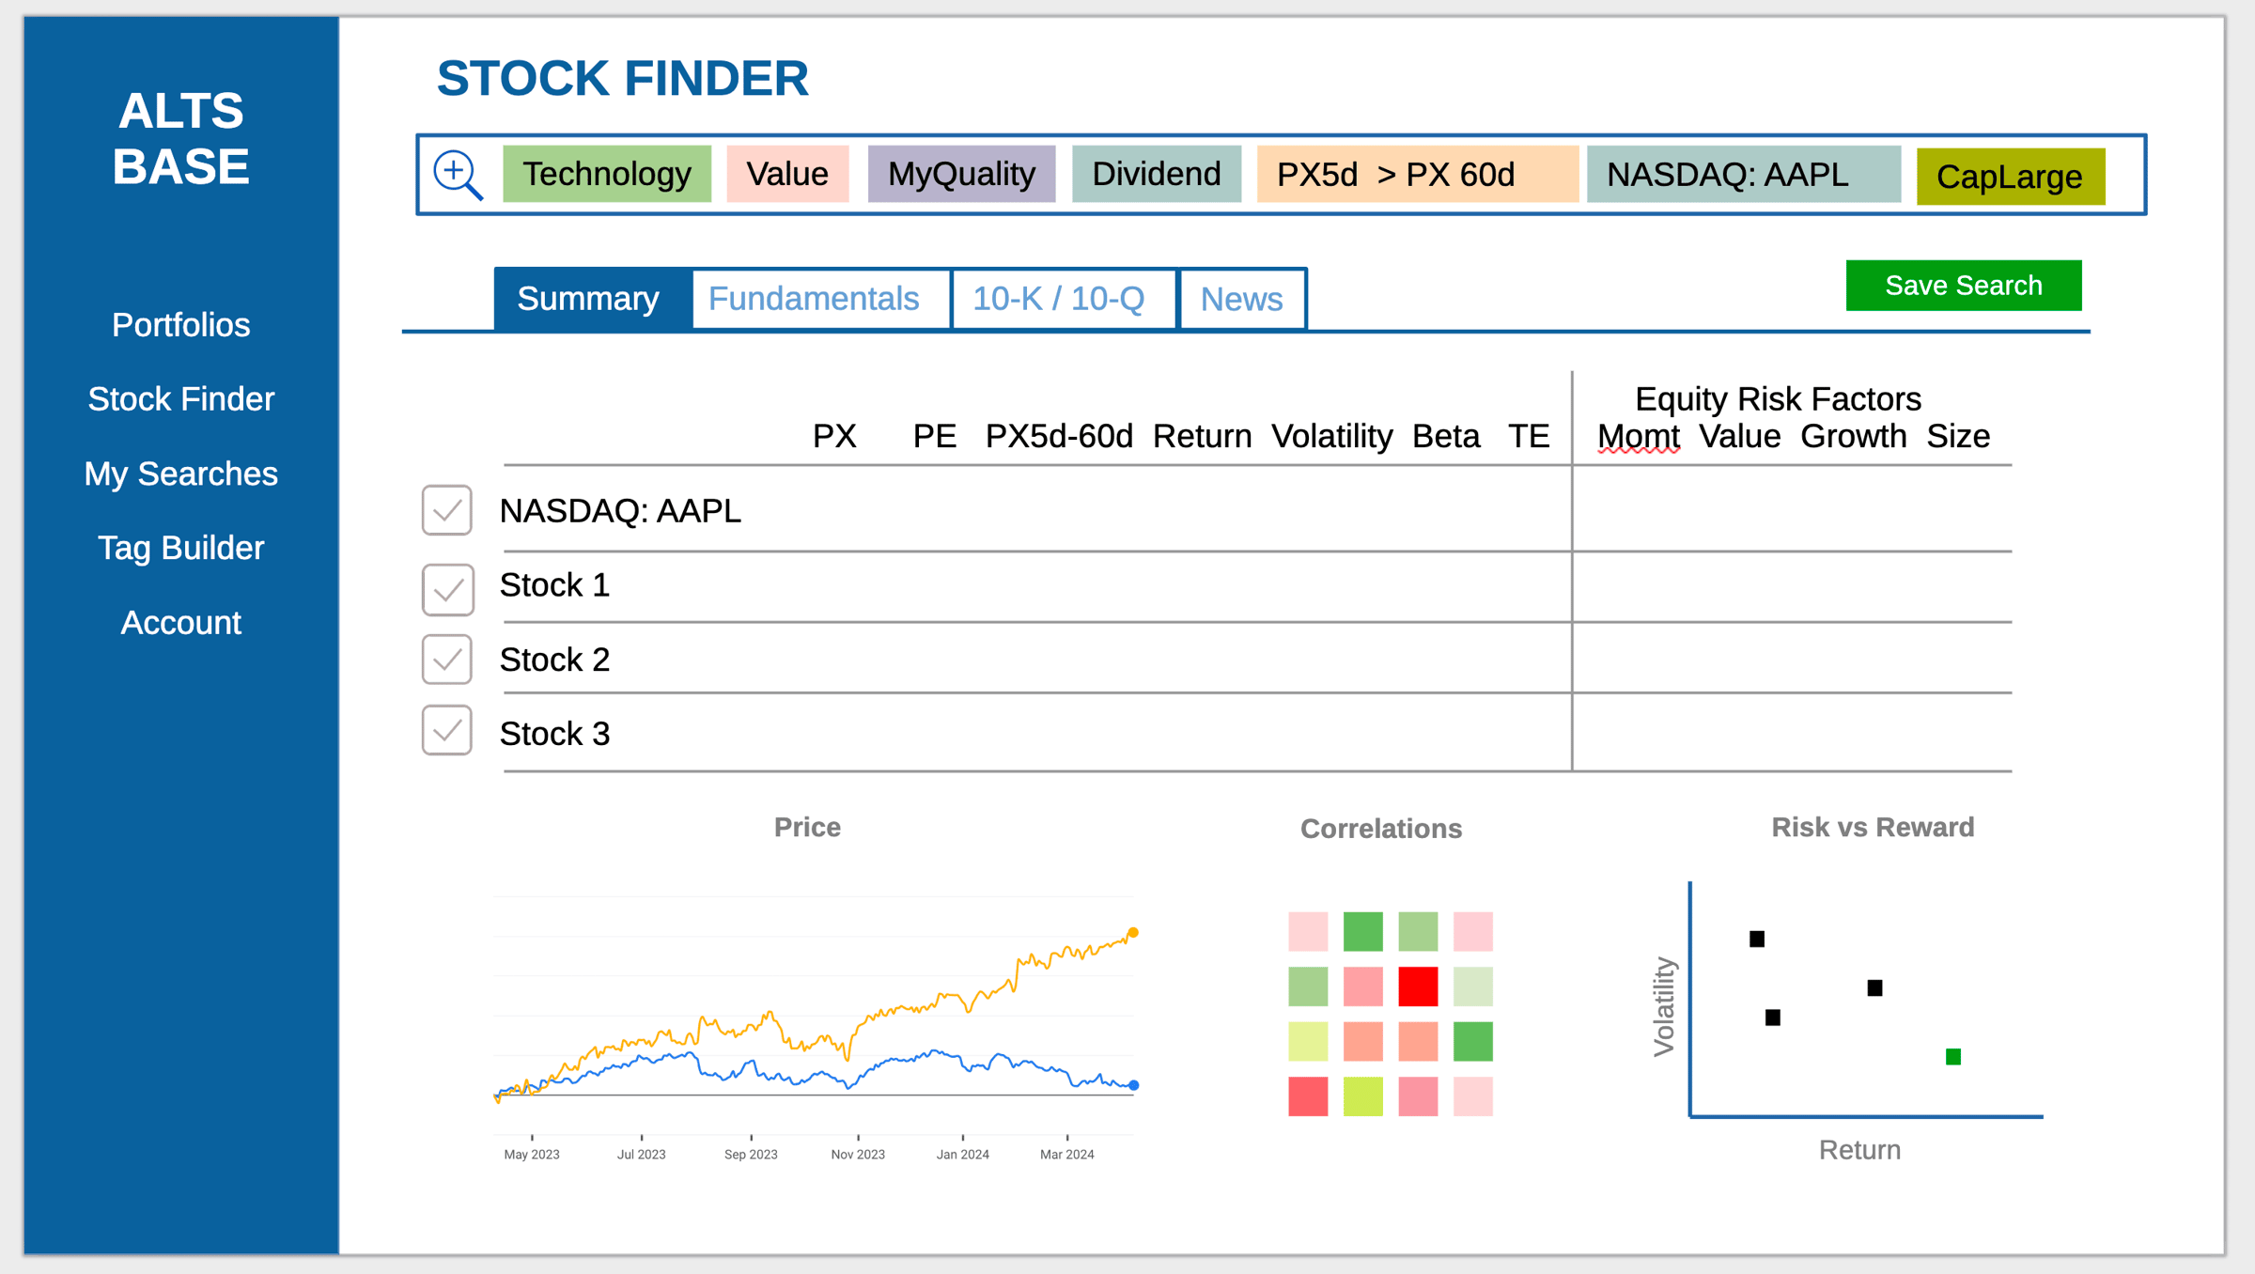Toggle the Stock 2 checkbox
Screen dimensions: 2255x1274
pos(446,660)
